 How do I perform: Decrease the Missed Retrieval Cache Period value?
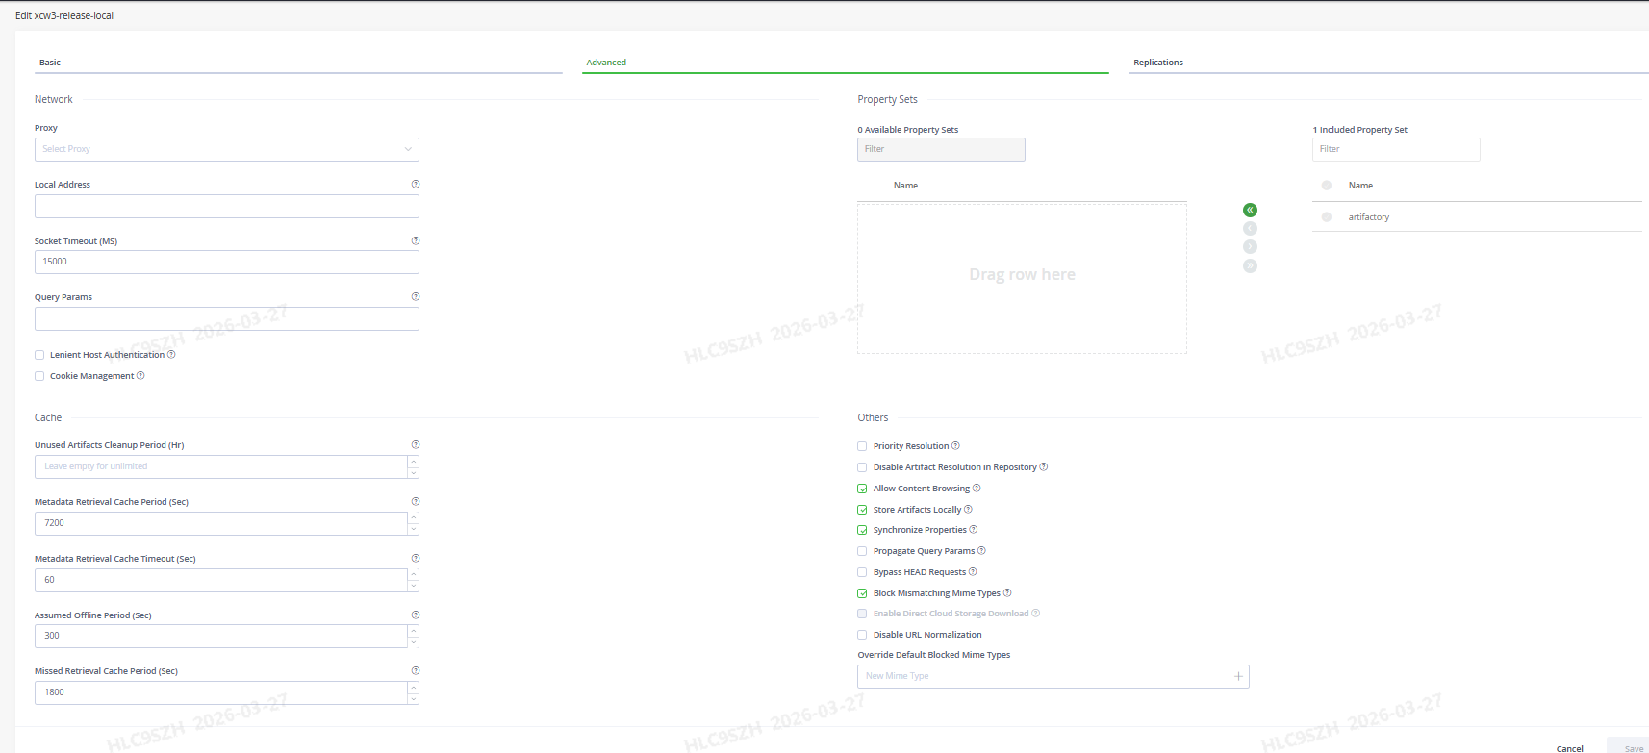[414, 698]
